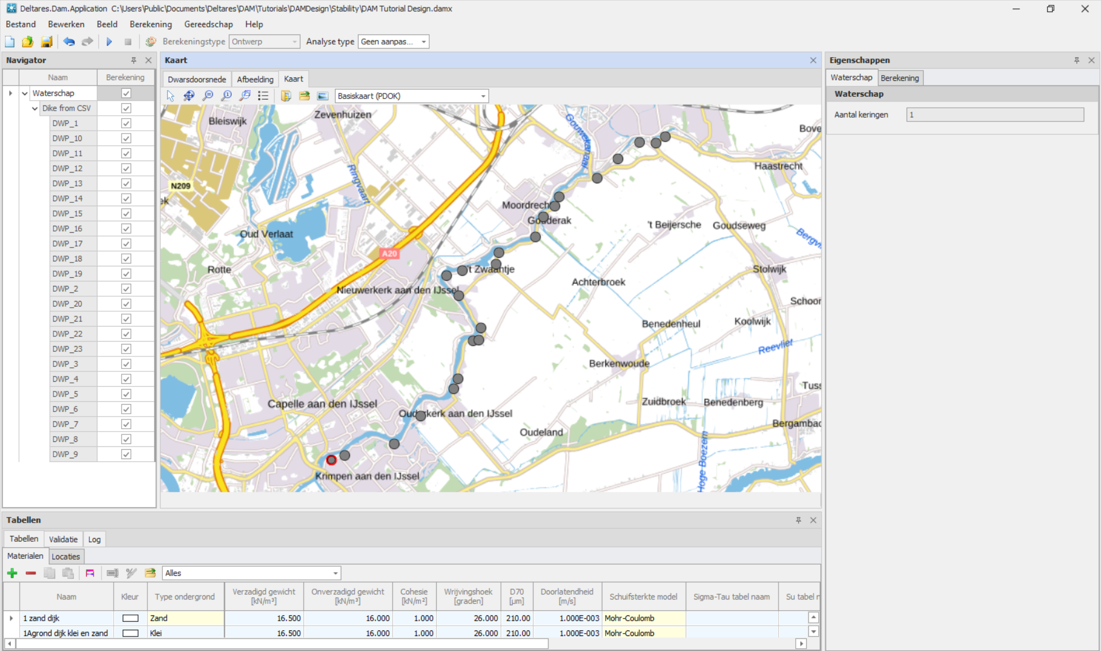The image size is (1101, 651).
Task: Click the Undo arrow in main toolbar
Action: pyautogui.click(x=69, y=42)
